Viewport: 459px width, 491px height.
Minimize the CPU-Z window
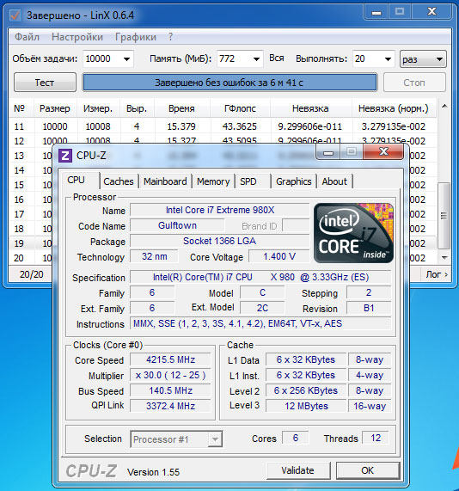tap(327, 152)
